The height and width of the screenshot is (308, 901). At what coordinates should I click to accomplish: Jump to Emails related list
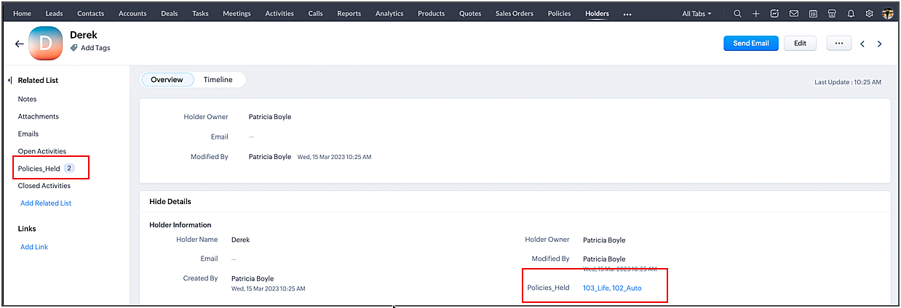pyautogui.click(x=28, y=134)
